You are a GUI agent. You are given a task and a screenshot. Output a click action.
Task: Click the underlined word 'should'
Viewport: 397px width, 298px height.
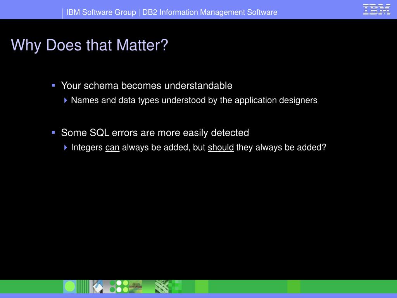pos(221,147)
